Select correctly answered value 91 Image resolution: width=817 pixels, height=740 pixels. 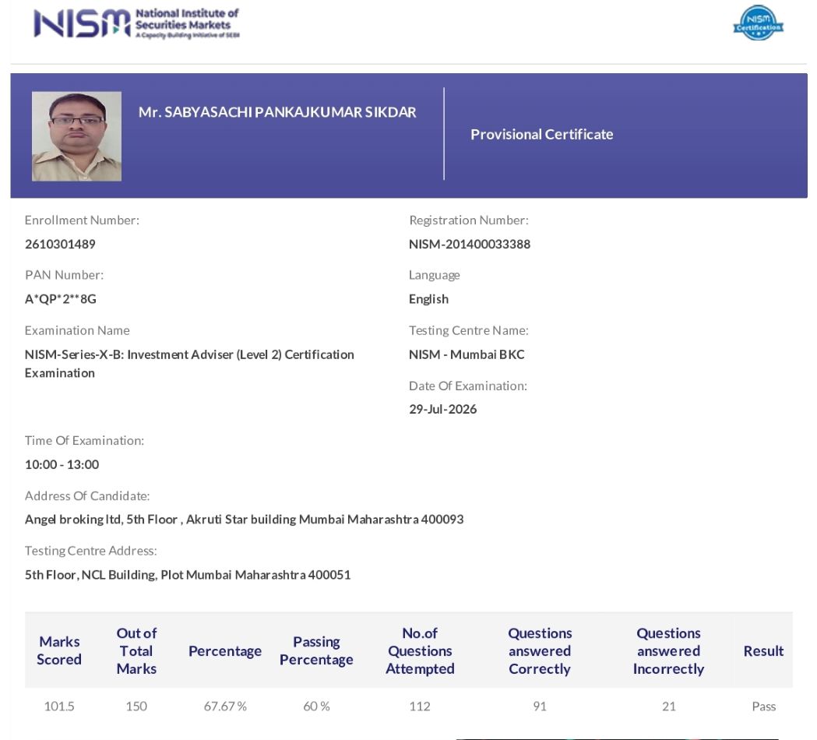point(540,707)
